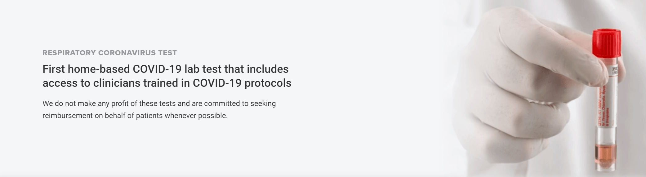Screen dimensions: 646x177
Task: Click the 'First home-based' heading text
Action: point(86,69)
